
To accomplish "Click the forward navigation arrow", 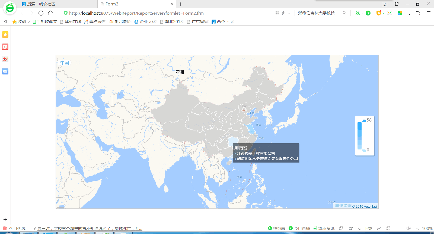I will click(31, 13).
